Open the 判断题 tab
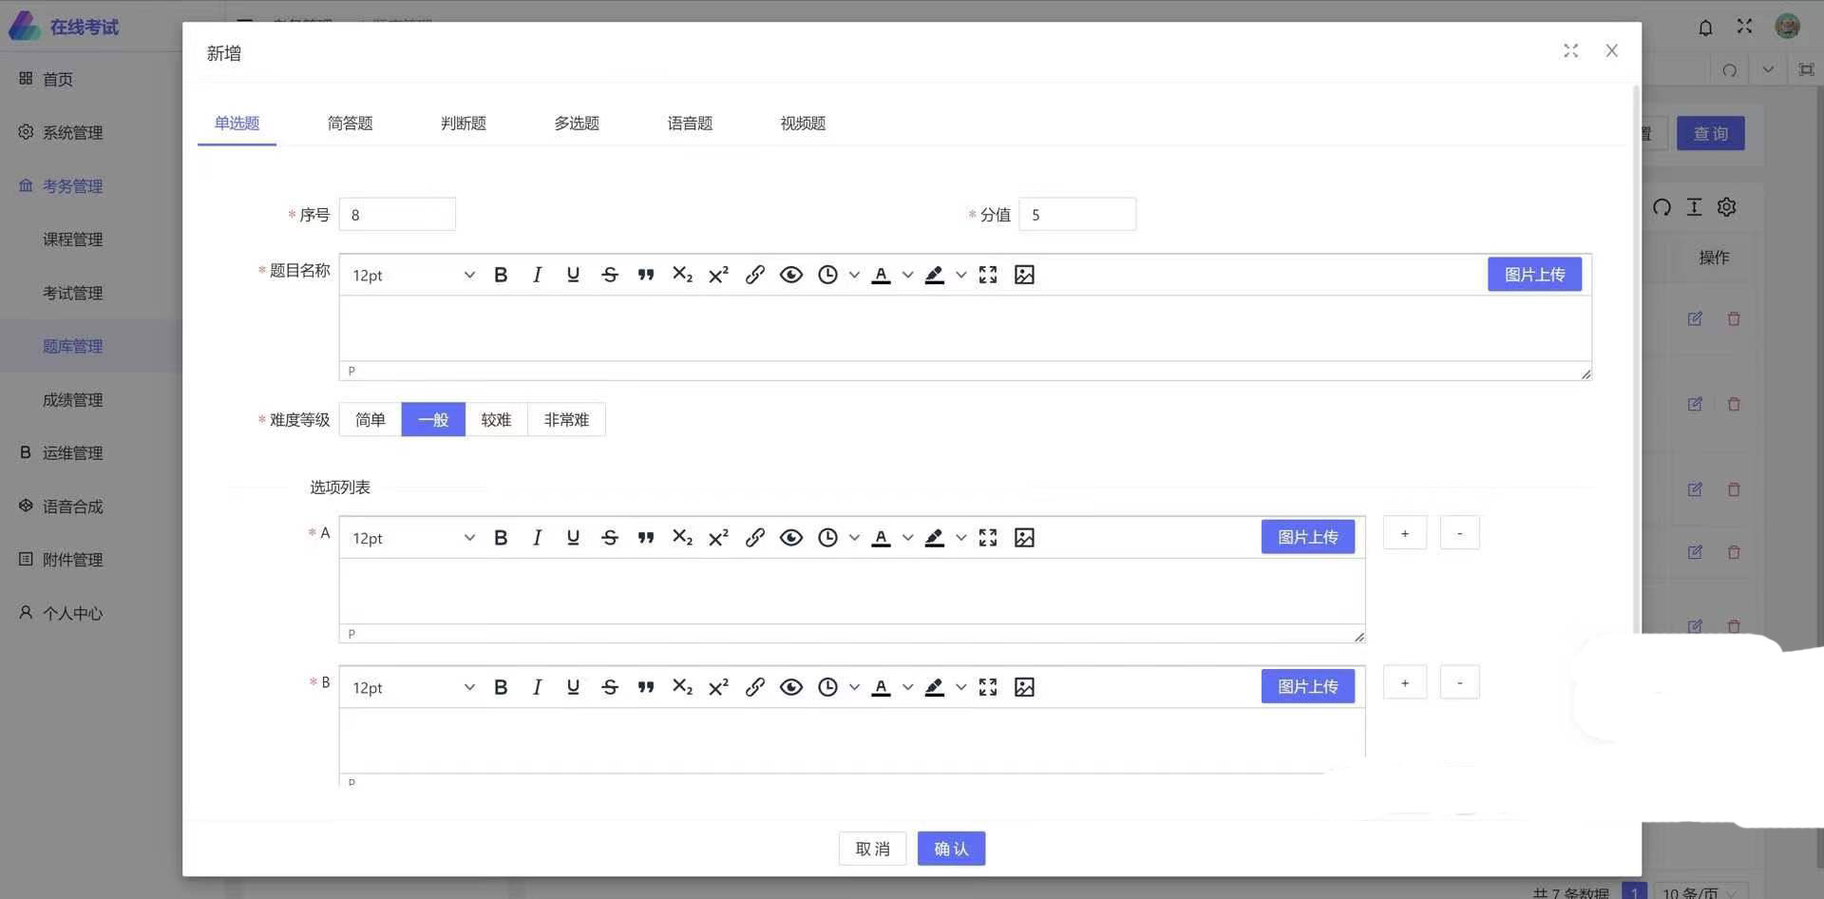 point(464,124)
